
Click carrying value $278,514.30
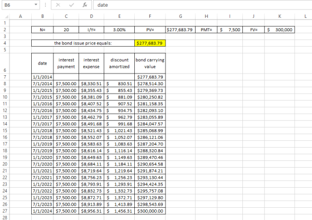pyautogui.click(x=150, y=84)
